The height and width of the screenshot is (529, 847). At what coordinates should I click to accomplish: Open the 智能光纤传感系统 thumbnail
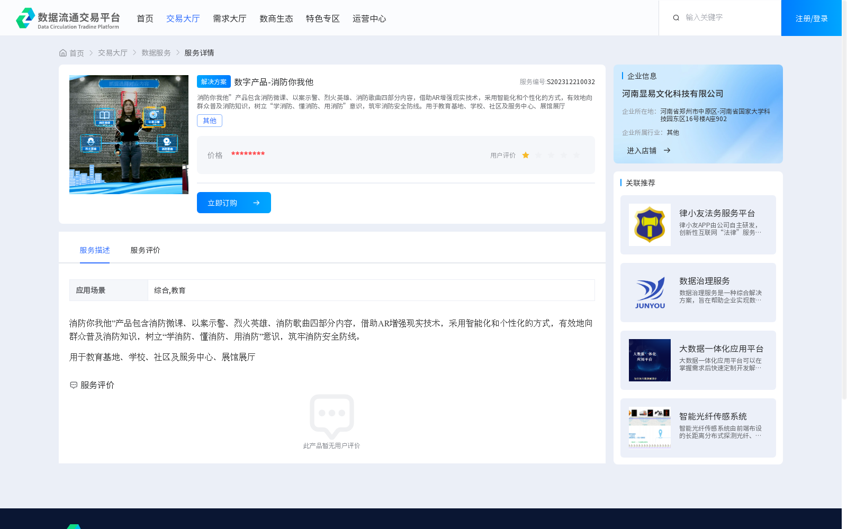point(650,428)
